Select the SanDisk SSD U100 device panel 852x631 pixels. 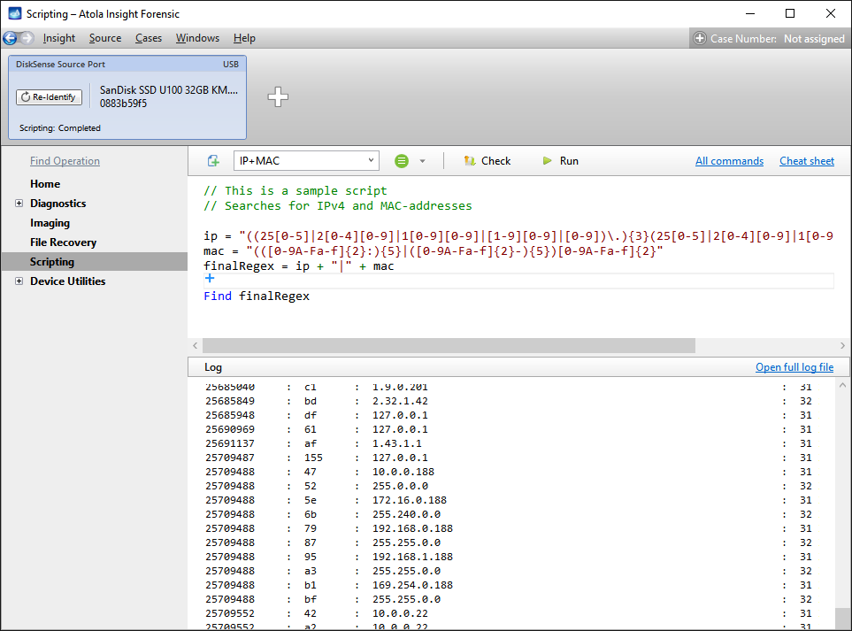coord(127,97)
